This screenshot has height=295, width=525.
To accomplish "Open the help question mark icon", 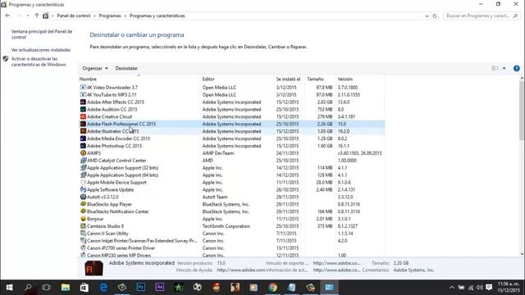I will tap(517, 68).
